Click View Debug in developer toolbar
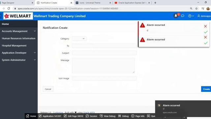 (107, 116)
